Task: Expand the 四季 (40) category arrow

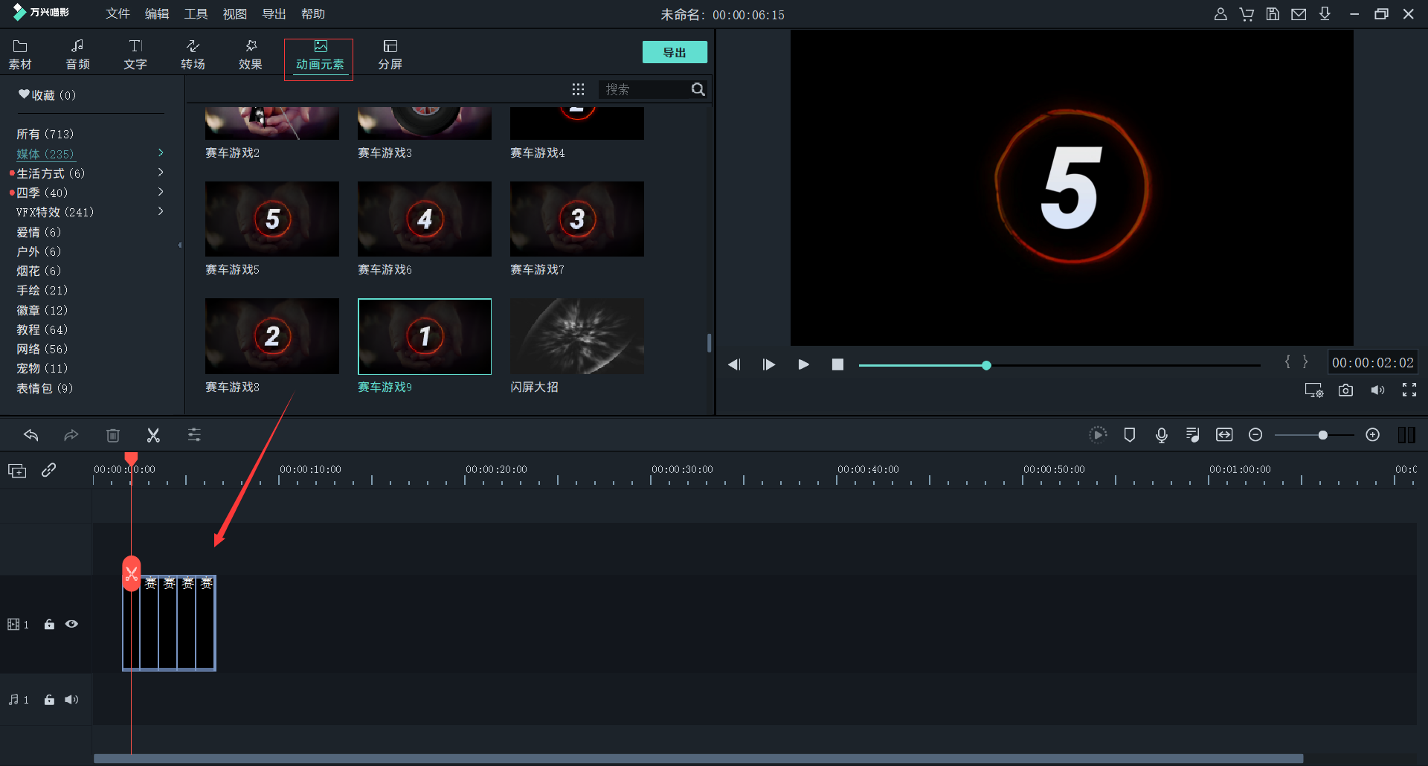Action: coord(161,193)
